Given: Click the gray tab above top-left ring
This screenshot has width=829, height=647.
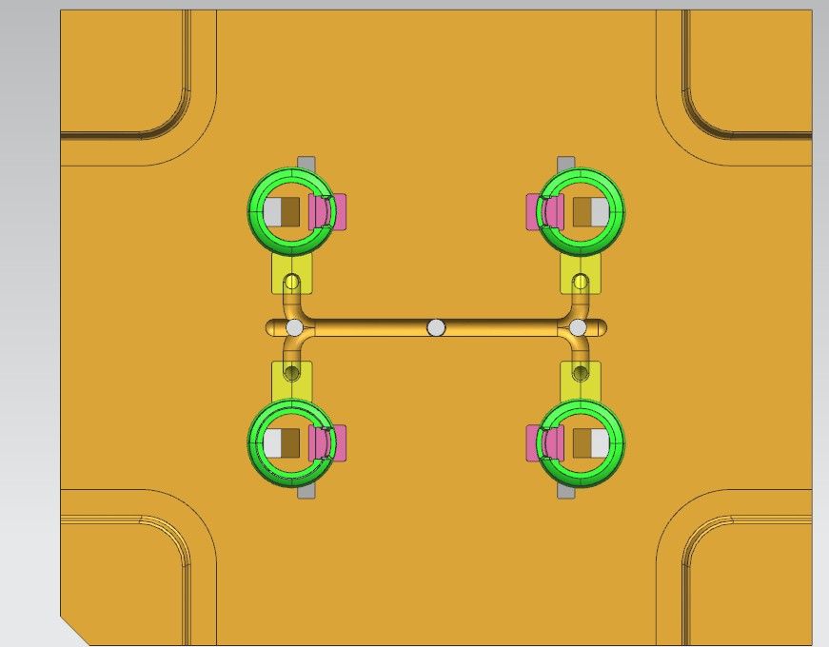Looking at the screenshot, I should pyautogui.click(x=306, y=162).
